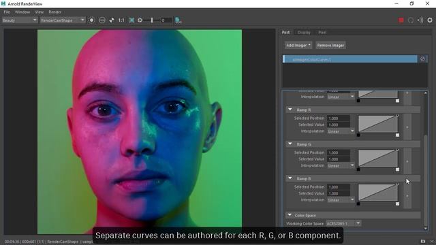Collapse the Color Space section
436x245 pixels.
290,215
